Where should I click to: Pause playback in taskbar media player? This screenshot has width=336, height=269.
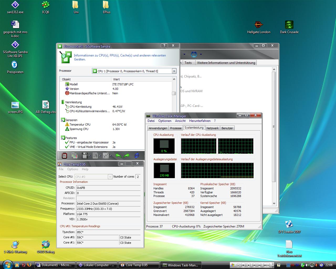click(243, 265)
